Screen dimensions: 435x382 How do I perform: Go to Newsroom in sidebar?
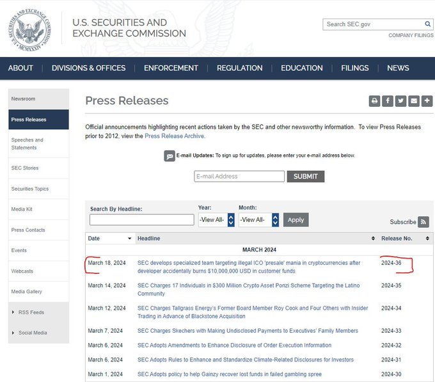point(38,99)
